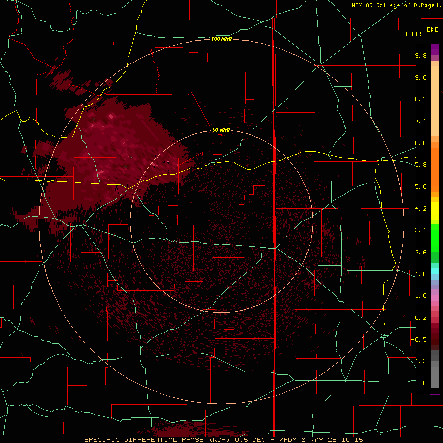The image size is (443, 443).
Task: Click the 9.0 value on color scale
Action: [421, 77]
